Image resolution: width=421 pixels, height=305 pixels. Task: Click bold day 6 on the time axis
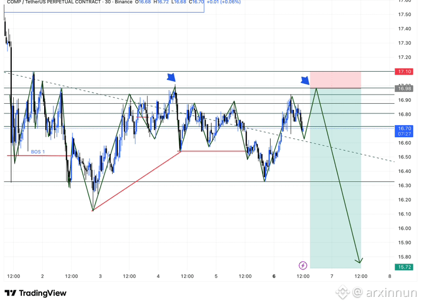(x=274, y=276)
